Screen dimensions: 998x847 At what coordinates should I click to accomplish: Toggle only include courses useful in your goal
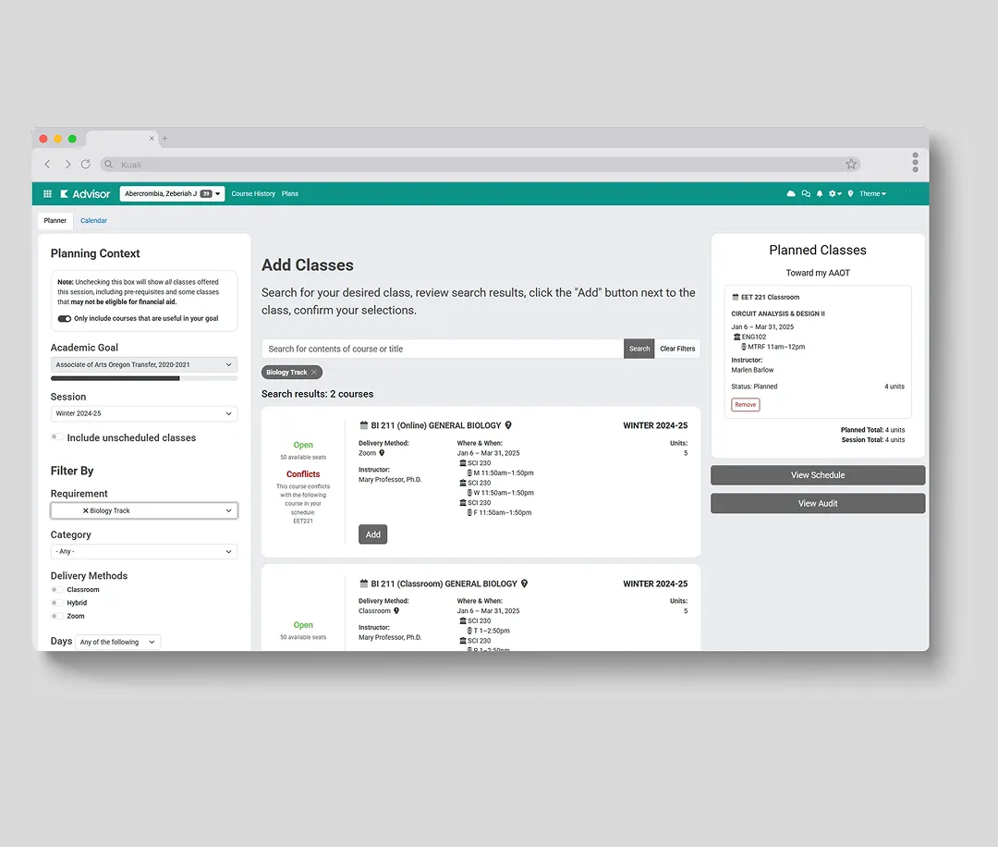(x=65, y=318)
